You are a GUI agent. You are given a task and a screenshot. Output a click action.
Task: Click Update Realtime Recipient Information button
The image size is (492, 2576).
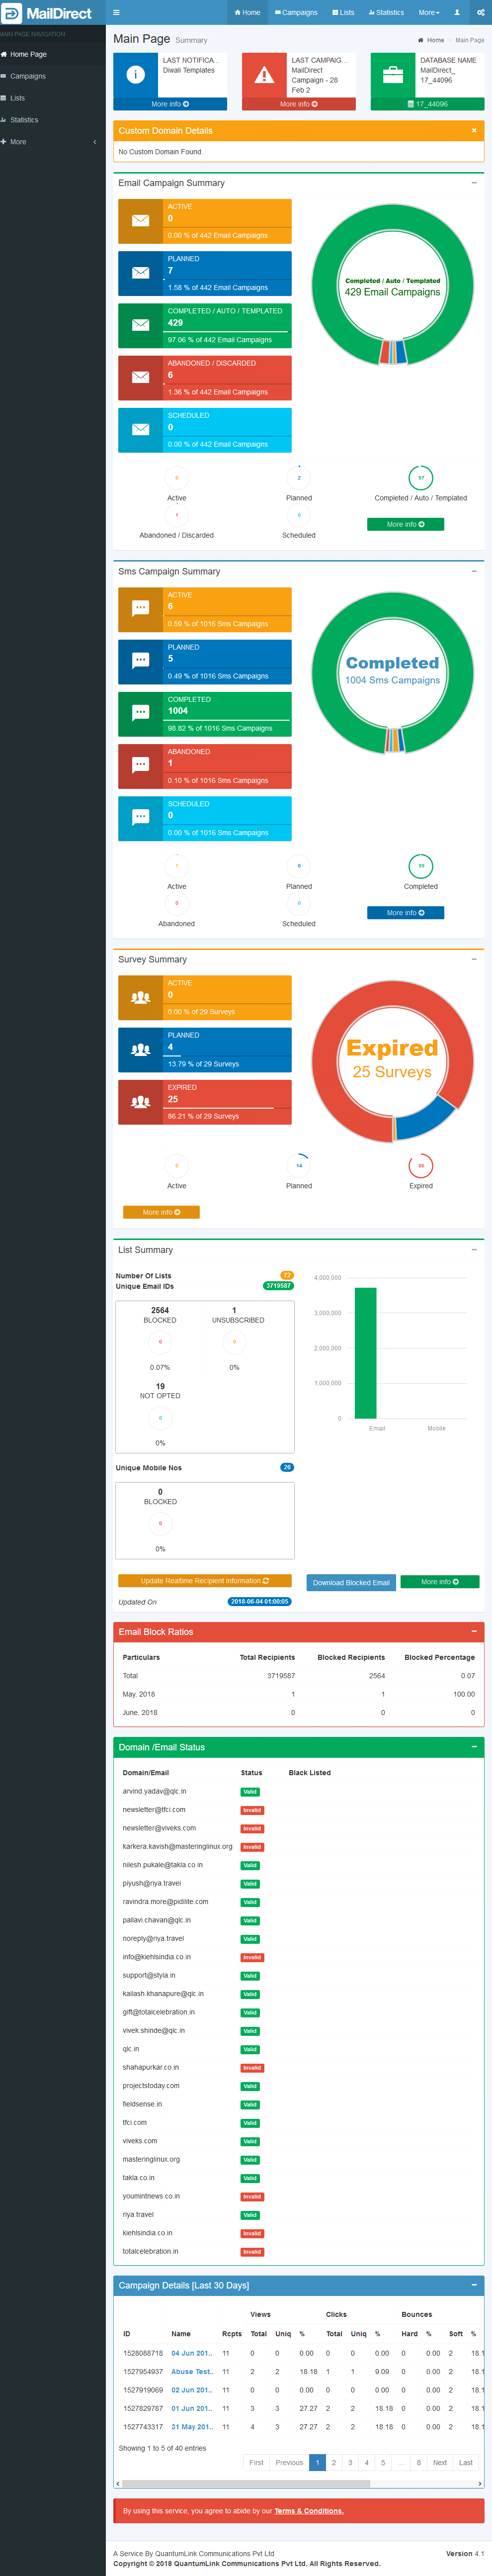[x=204, y=1581]
